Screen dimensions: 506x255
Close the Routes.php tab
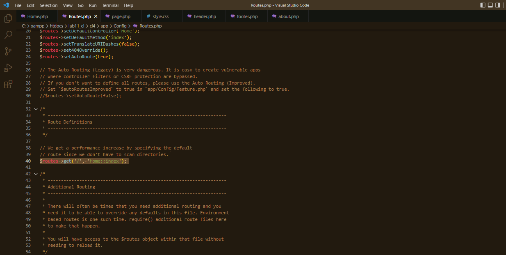click(x=96, y=16)
